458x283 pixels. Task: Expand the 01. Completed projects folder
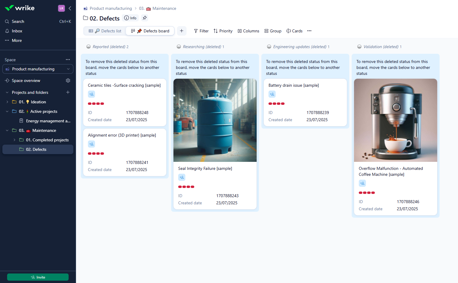pyautogui.click(x=14, y=140)
